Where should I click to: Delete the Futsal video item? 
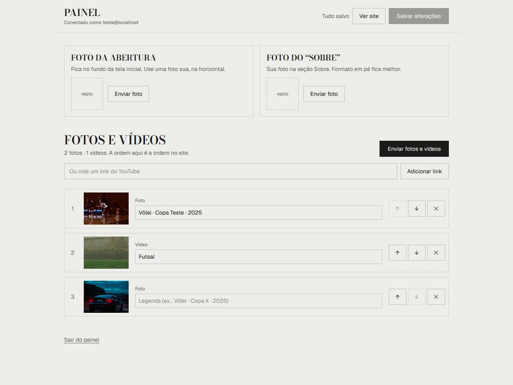(436, 253)
